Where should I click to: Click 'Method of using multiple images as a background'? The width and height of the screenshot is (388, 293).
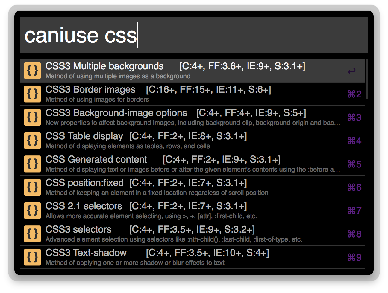coord(118,76)
